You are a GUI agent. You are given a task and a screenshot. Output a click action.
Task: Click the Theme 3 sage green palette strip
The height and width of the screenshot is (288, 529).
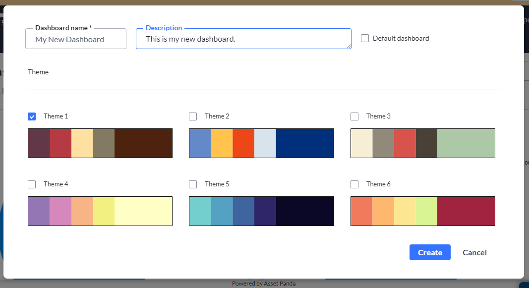466,143
